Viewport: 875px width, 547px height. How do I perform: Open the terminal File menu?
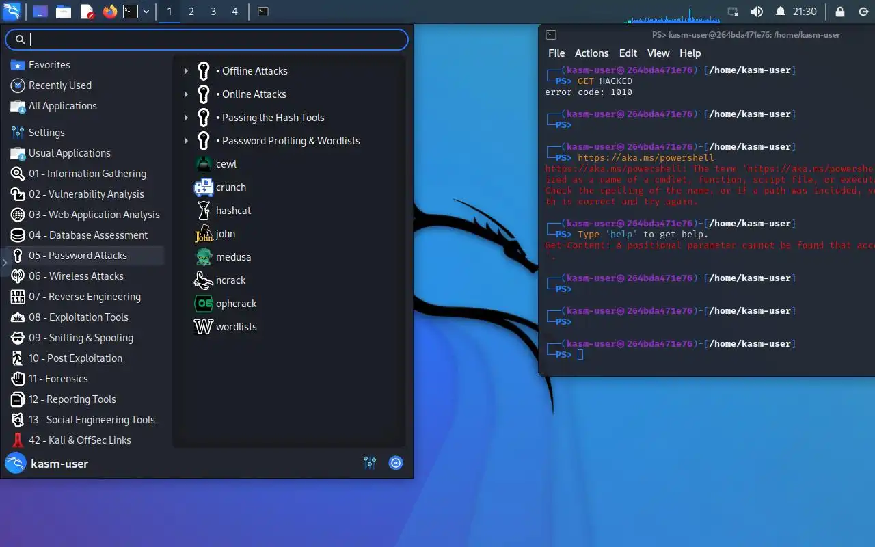556,53
